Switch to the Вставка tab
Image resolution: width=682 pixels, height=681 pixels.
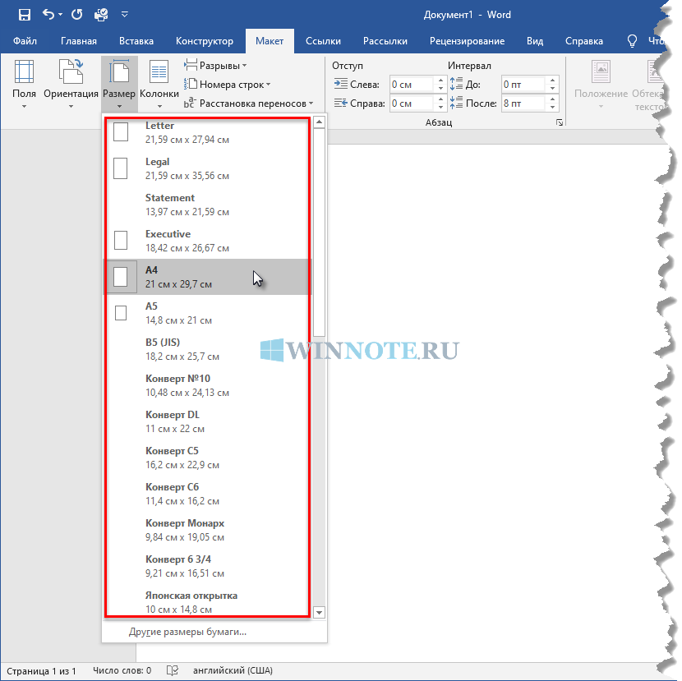click(x=136, y=41)
